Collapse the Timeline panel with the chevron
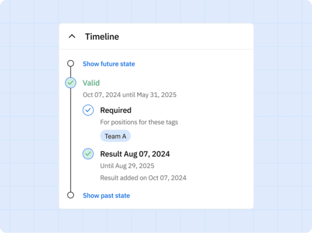This screenshot has height=233, width=312. pos(72,36)
